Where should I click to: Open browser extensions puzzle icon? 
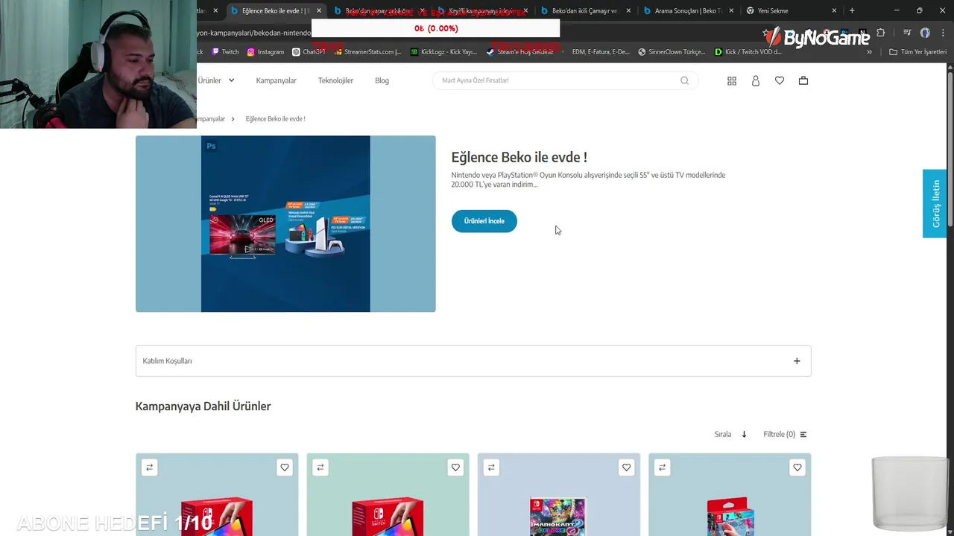point(881,33)
